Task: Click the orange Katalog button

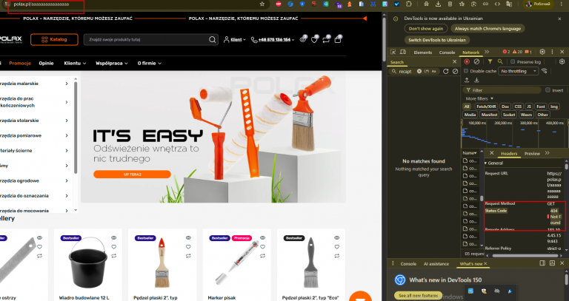Action: (x=54, y=39)
